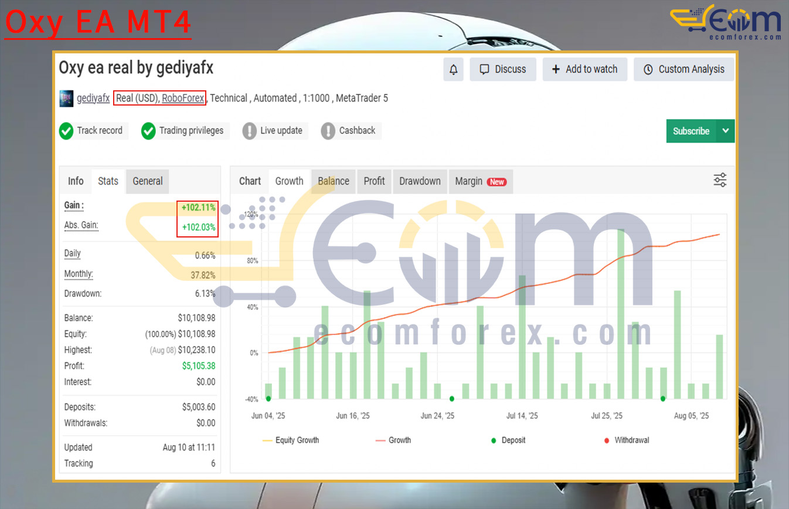Open the gediyafx profile link
The height and width of the screenshot is (509, 789).
[x=93, y=99]
